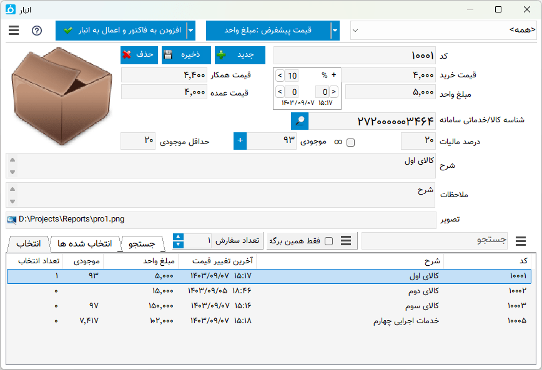Switch to the انتخاب شده ها tab
This screenshot has height=370, width=542.
click(86, 245)
